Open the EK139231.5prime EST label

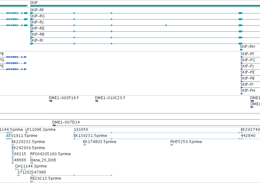pos(90,136)
